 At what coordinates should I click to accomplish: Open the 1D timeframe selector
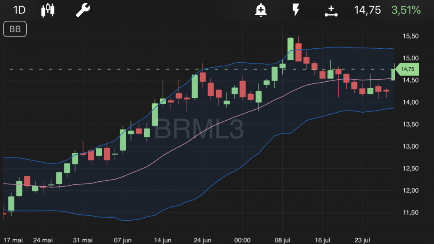click(x=19, y=10)
